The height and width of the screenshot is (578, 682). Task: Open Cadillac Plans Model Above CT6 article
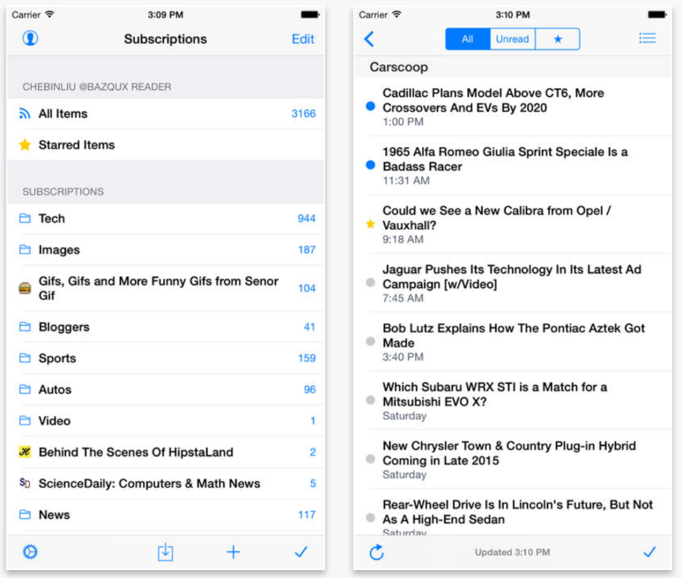513,107
